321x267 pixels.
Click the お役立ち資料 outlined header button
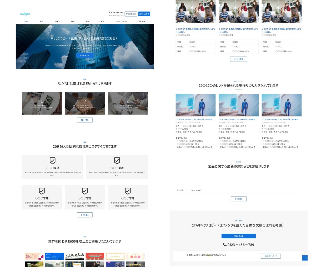(131, 14)
